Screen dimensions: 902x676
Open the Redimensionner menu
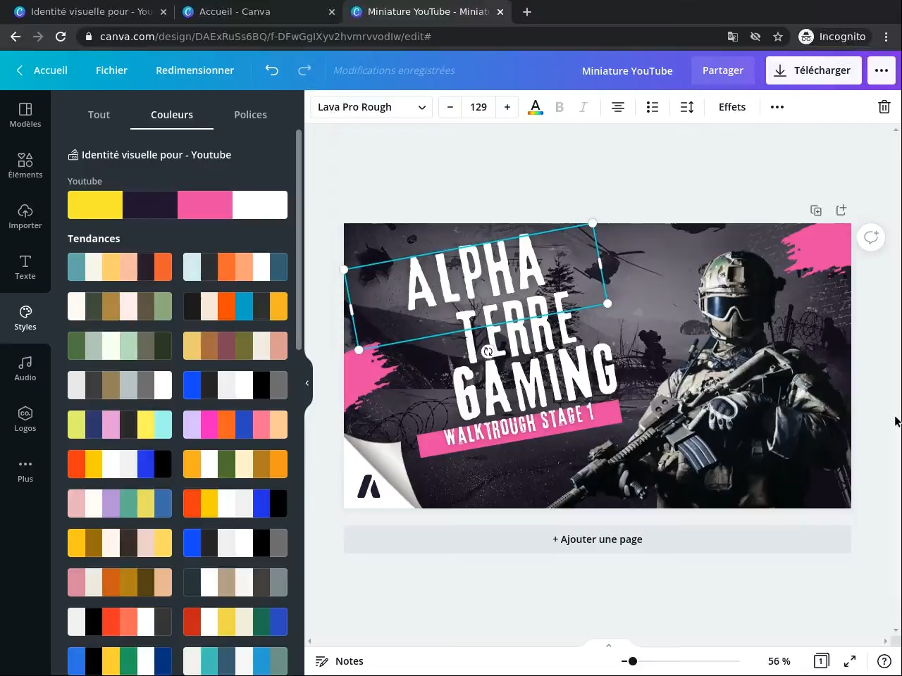194,70
